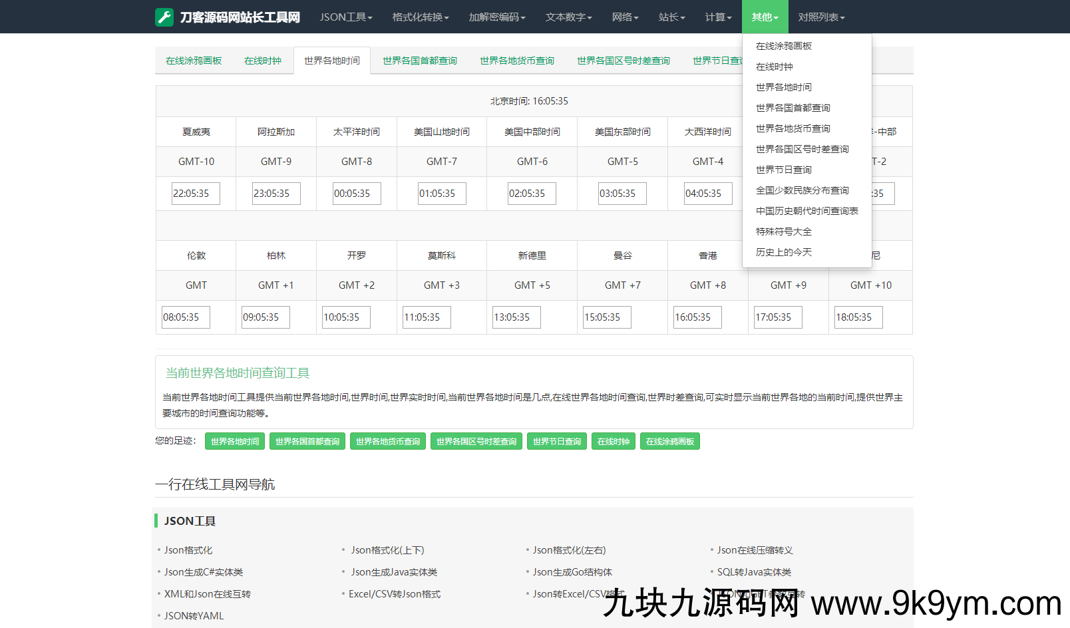
Task: Switch to the 在线涂鸦画板 tab
Action: [194, 61]
